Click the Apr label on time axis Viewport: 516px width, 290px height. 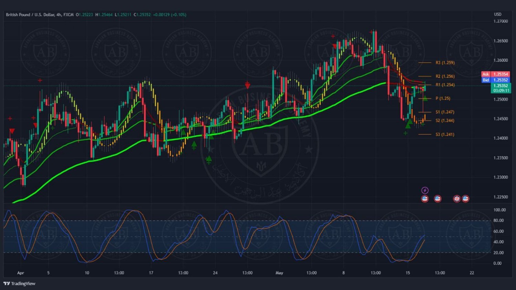tap(21, 273)
